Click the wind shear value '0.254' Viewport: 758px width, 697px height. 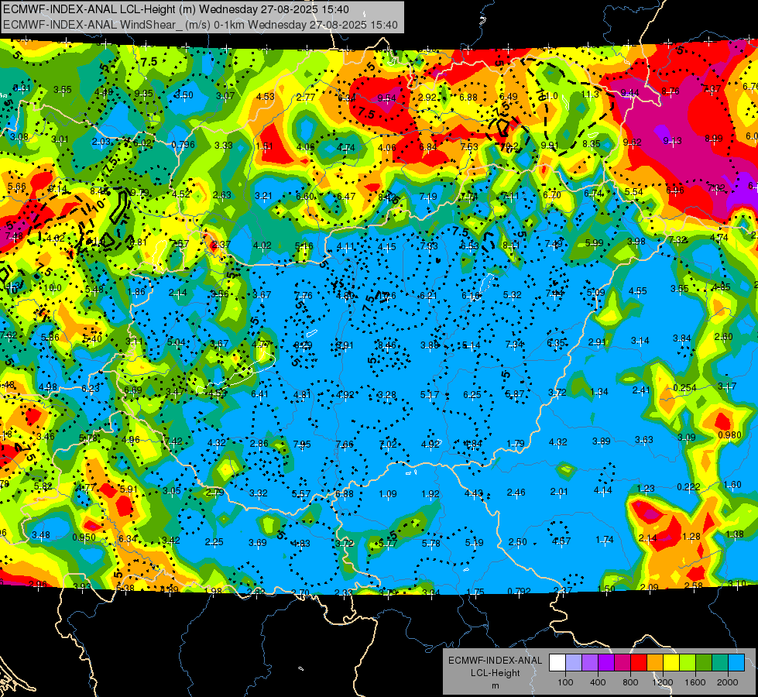(684, 387)
